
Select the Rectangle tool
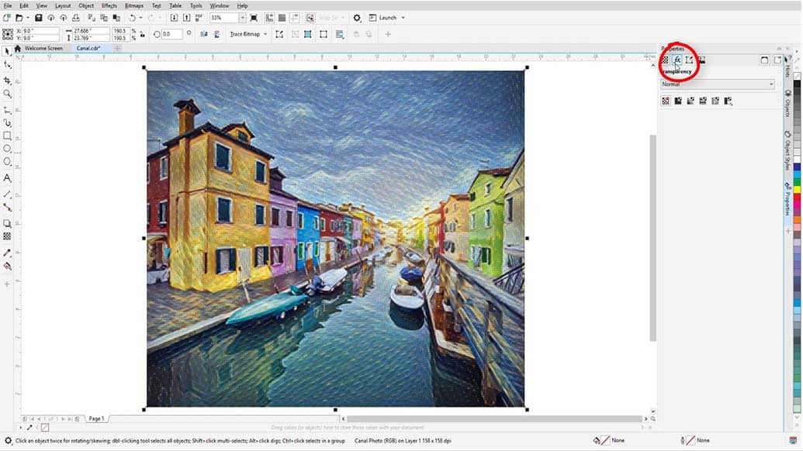pos(8,136)
